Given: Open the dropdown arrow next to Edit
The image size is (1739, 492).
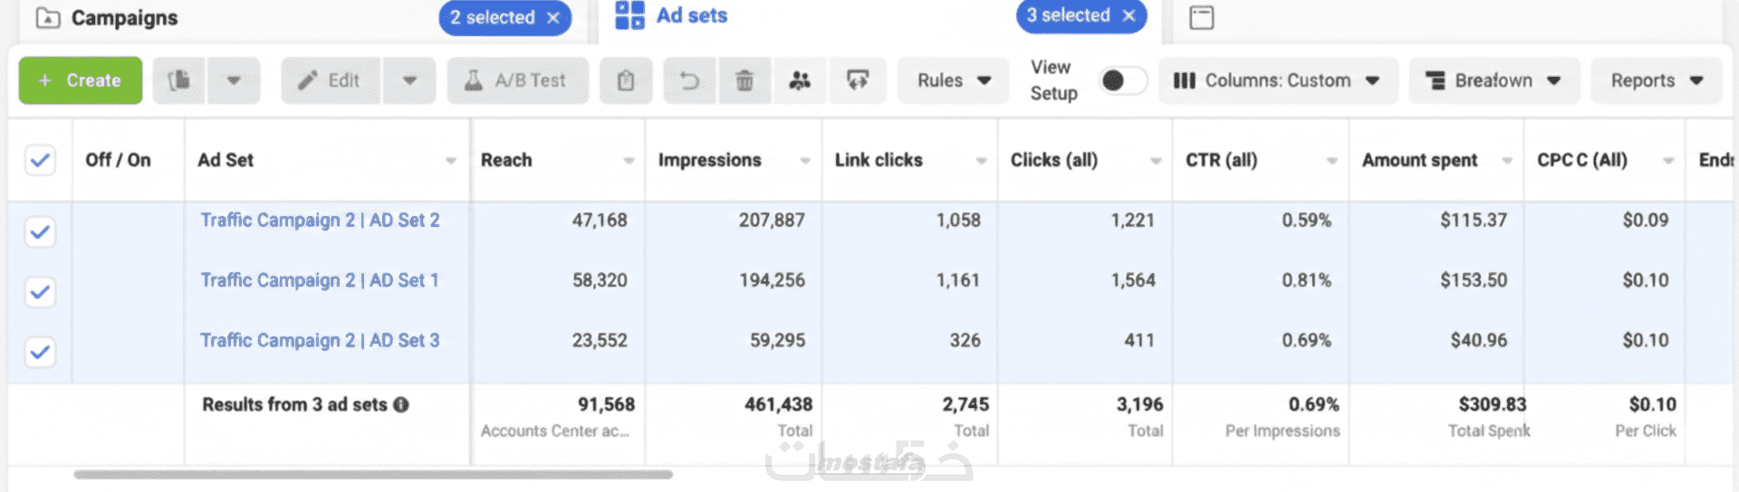Looking at the screenshot, I should click(x=409, y=80).
